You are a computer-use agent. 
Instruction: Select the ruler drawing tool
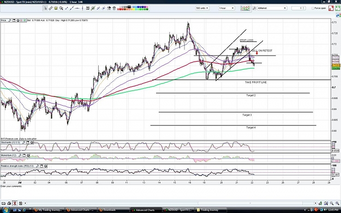pyautogui.click(x=51, y=8)
